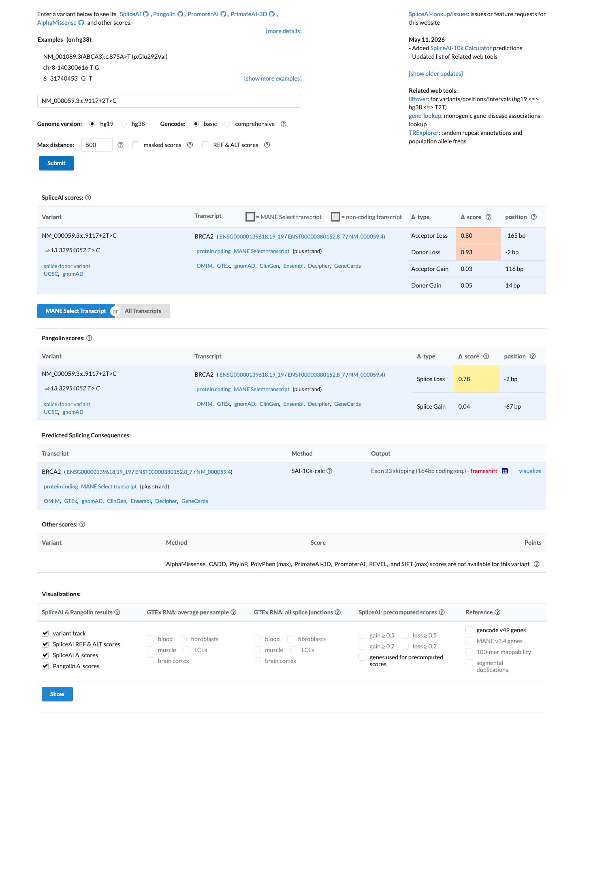Click help icon by Pangolin Δ score column
589x891 pixels.
pyautogui.click(x=486, y=356)
